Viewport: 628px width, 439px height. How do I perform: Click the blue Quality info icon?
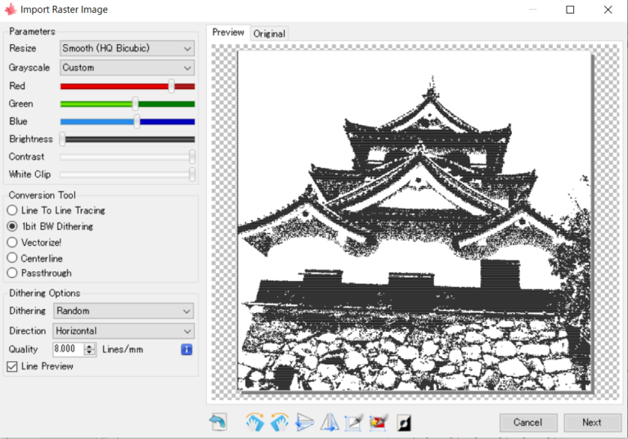[x=186, y=349]
